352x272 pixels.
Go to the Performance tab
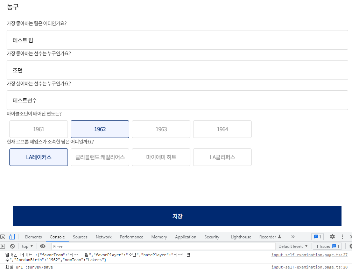coord(131,237)
